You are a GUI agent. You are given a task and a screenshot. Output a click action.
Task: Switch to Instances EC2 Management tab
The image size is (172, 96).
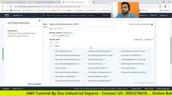coord(16,2)
